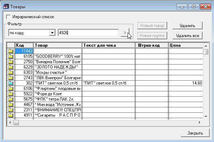Click the Код column header
The width and height of the screenshot is (214, 142).
[x=24, y=45]
